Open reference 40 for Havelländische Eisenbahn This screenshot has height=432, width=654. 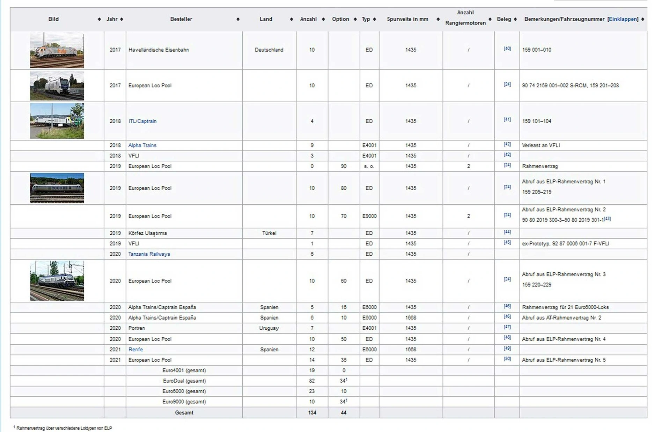coord(507,49)
